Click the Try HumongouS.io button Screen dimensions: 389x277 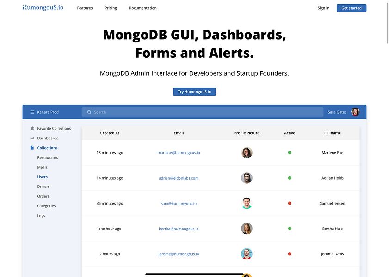pyautogui.click(x=194, y=91)
